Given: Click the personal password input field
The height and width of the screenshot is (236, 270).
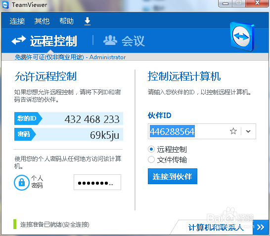Looking at the screenshot, I should click(97, 182).
